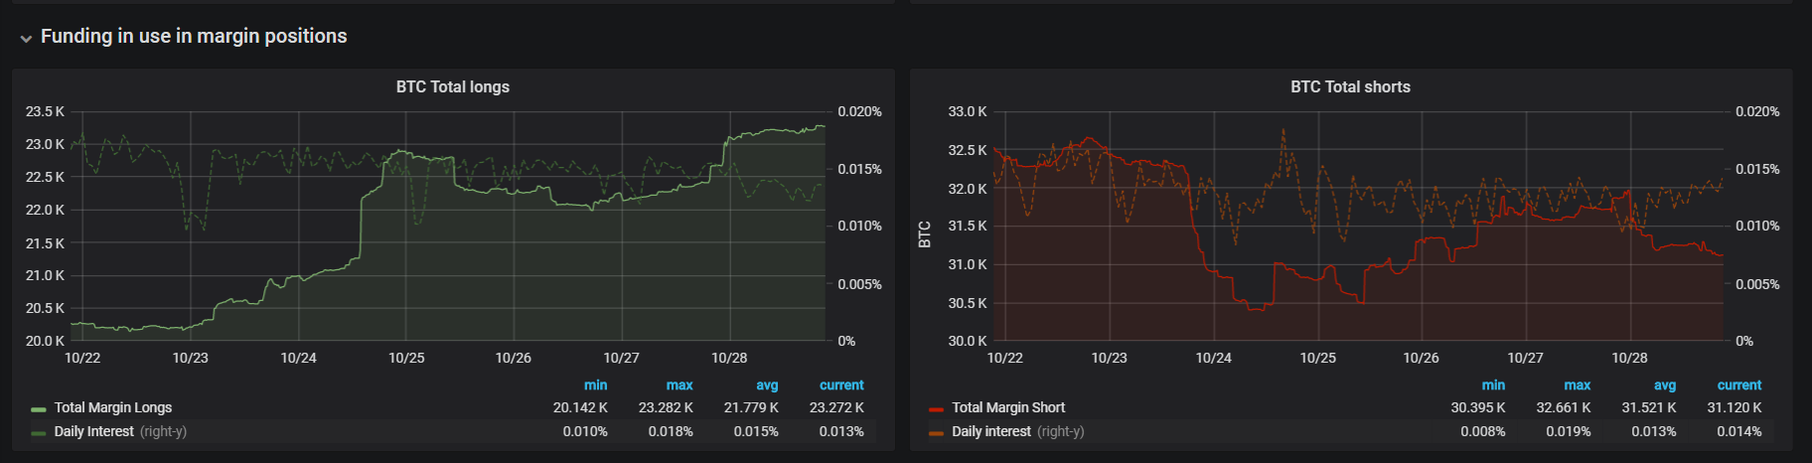Screen dimensions: 1812x463
Task: Click the green Total Margin Longs color icon
Action: 39,408
